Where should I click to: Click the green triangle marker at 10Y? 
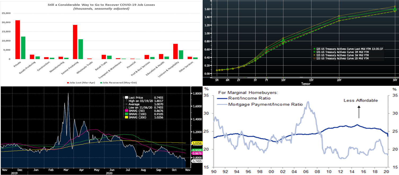[283, 41]
